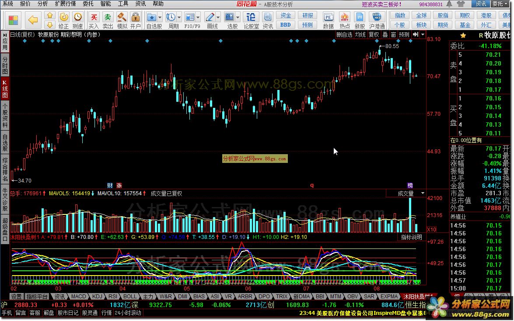This screenshot has width=514, height=321.
Task: Toggle the 预测 option above chart
Action: point(404,35)
